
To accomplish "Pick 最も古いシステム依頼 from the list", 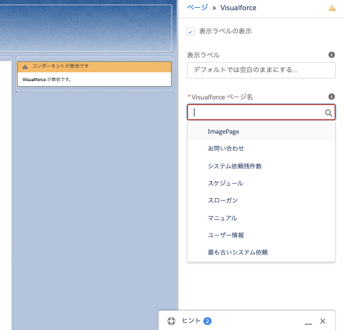I will pos(261,252).
